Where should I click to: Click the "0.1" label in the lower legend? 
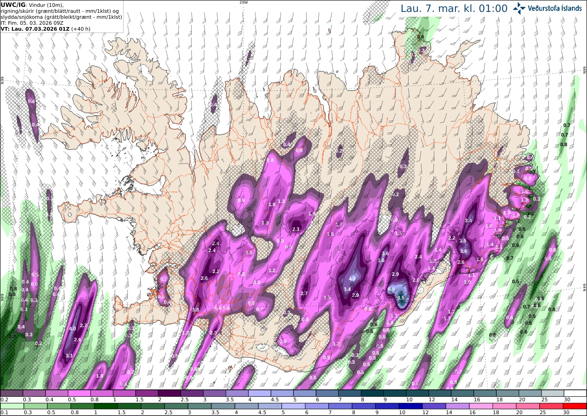[4, 412]
